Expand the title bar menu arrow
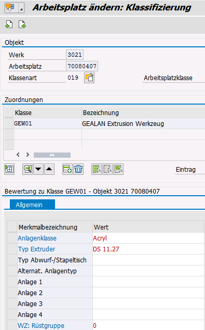 pyautogui.click(x=21, y=8)
